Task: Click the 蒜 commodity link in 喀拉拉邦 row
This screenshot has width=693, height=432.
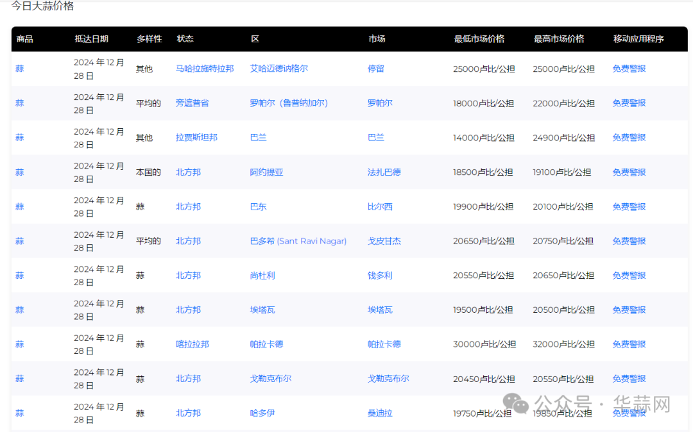Action: 19,344
